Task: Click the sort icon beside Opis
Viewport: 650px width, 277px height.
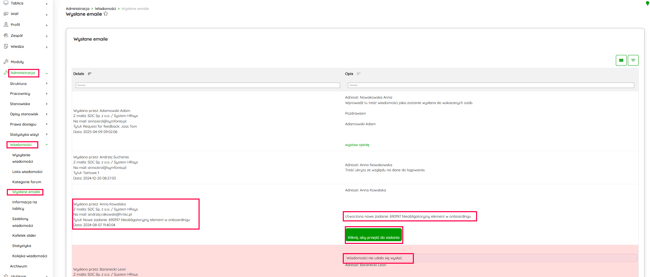Action: click(x=358, y=74)
